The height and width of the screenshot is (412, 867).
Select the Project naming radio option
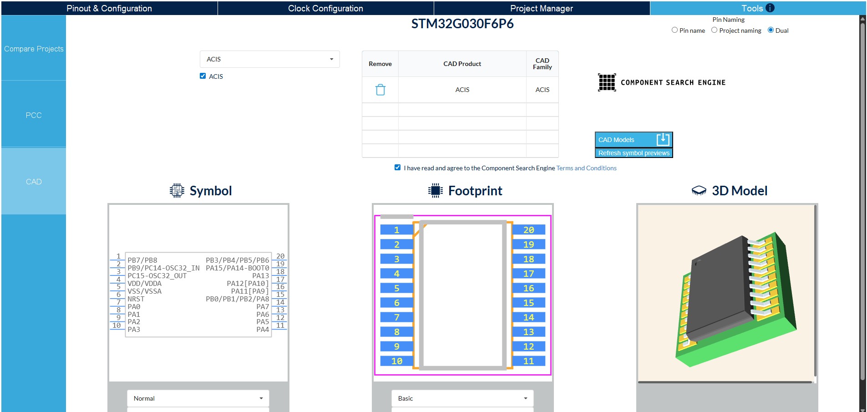click(x=714, y=30)
